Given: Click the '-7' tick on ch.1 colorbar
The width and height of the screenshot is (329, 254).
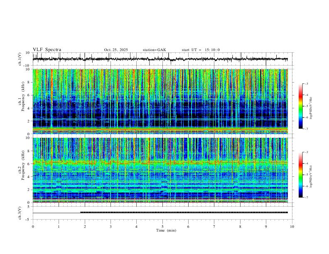Looking at the screenshot, I should click(x=306, y=129).
